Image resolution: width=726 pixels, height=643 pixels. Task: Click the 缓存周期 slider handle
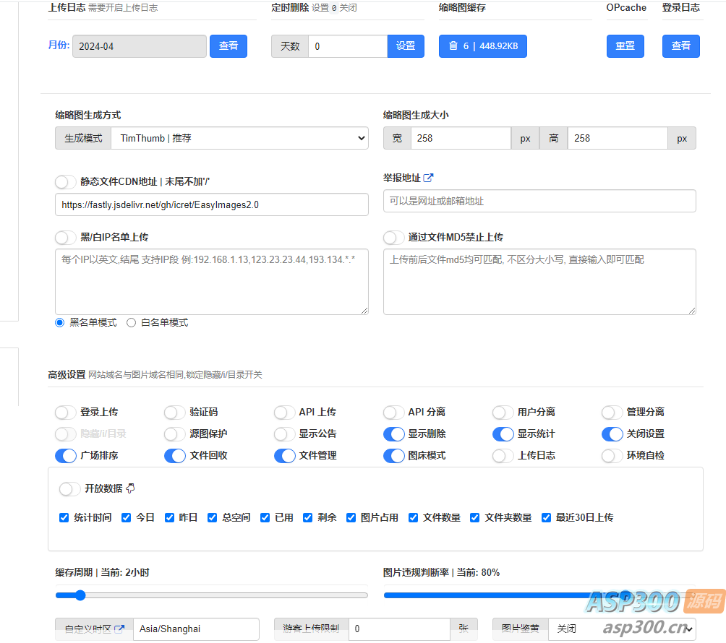click(80, 595)
